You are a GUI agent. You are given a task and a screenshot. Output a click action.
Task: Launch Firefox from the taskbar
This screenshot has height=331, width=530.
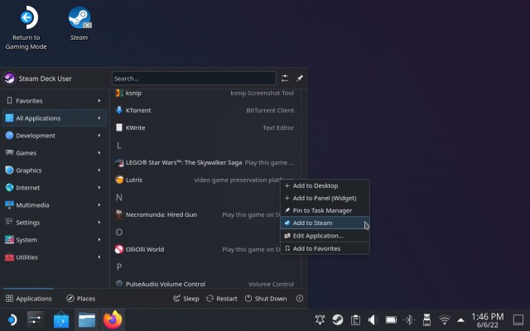113,319
